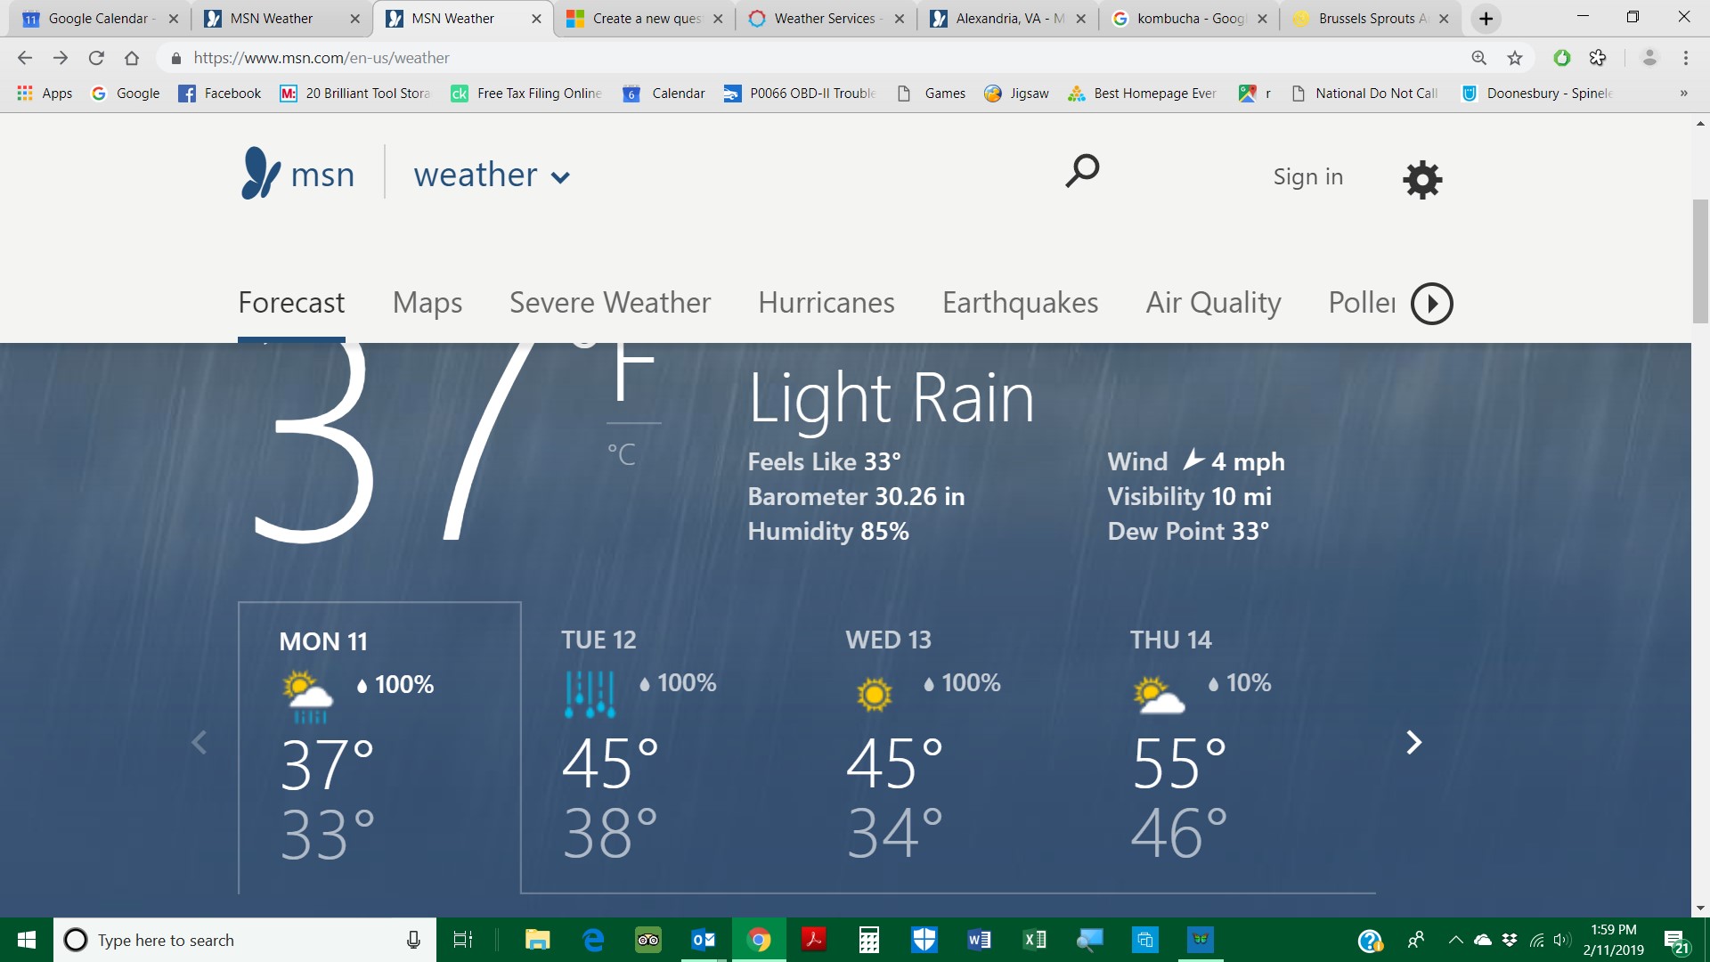Expand the weather category dropdown

point(560,177)
